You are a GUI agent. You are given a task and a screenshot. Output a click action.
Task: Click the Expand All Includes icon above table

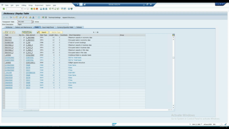click(x=23, y=32)
